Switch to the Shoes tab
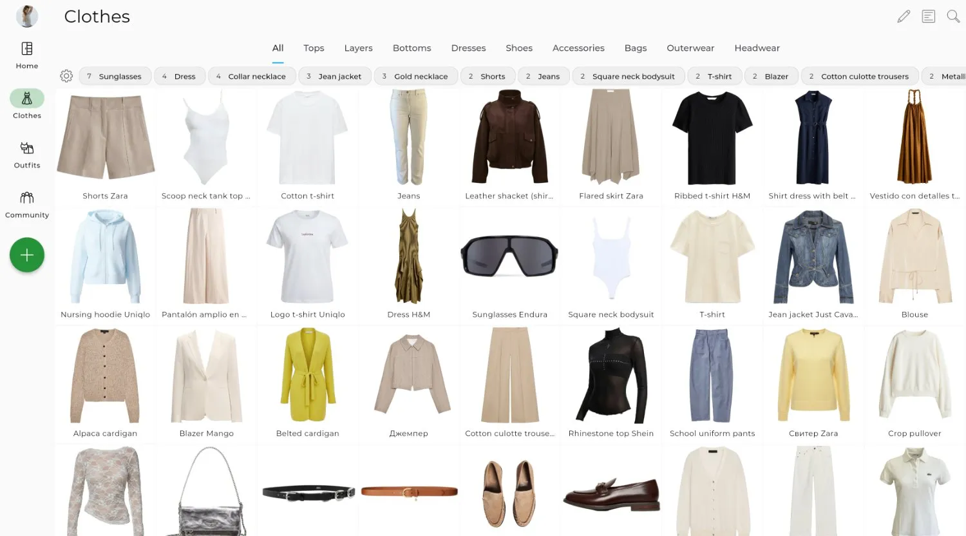 [519, 48]
